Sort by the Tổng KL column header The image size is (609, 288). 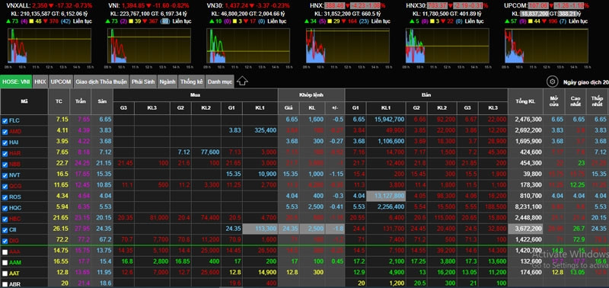[525, 101]
